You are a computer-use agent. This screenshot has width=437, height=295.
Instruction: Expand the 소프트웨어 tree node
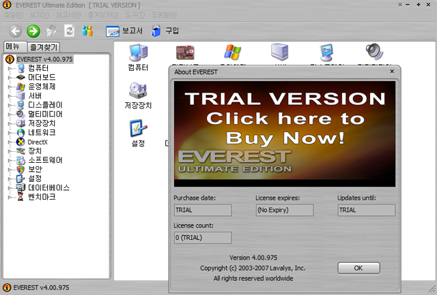[x=10, y=160]
